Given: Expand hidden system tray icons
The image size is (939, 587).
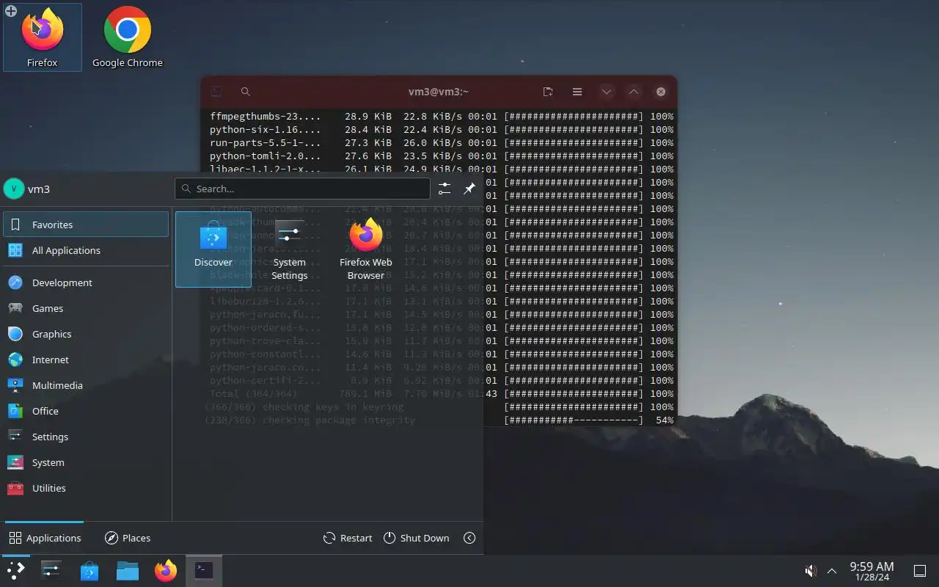Looking at the screenshot, I should pyautogui.click(x=832, y=570).
